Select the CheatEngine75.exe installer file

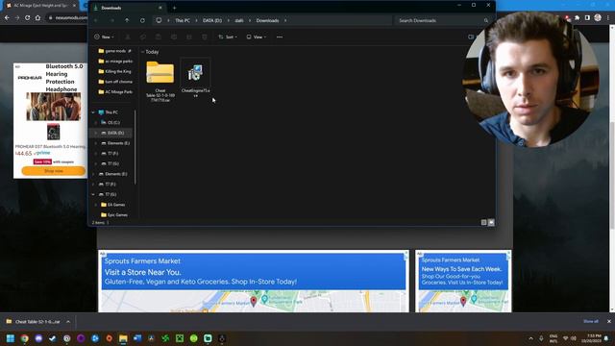pos(195,78)
